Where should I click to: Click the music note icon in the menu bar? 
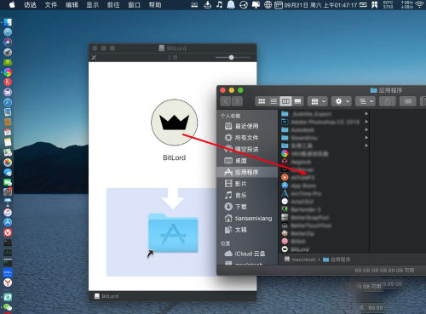(219, 4)
